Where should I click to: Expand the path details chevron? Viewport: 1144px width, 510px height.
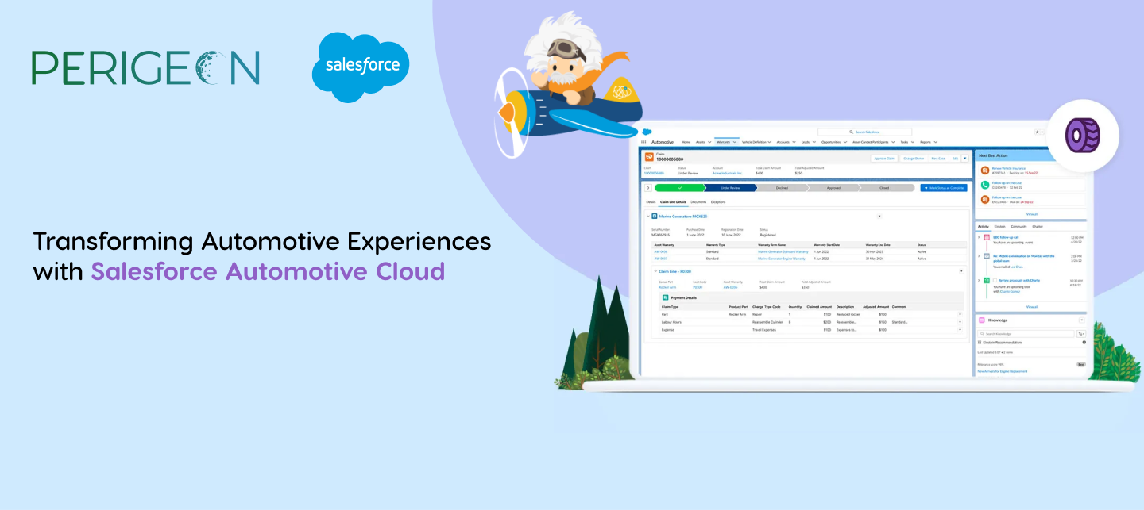[x=648, y=188]
